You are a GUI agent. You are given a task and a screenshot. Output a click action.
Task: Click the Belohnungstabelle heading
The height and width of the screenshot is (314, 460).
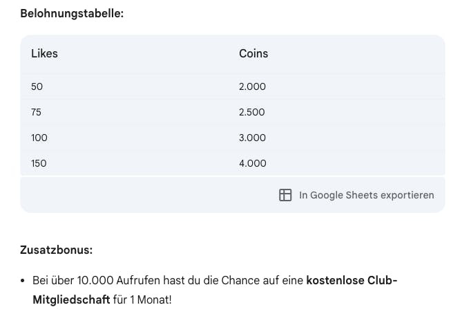click(72, 13)
